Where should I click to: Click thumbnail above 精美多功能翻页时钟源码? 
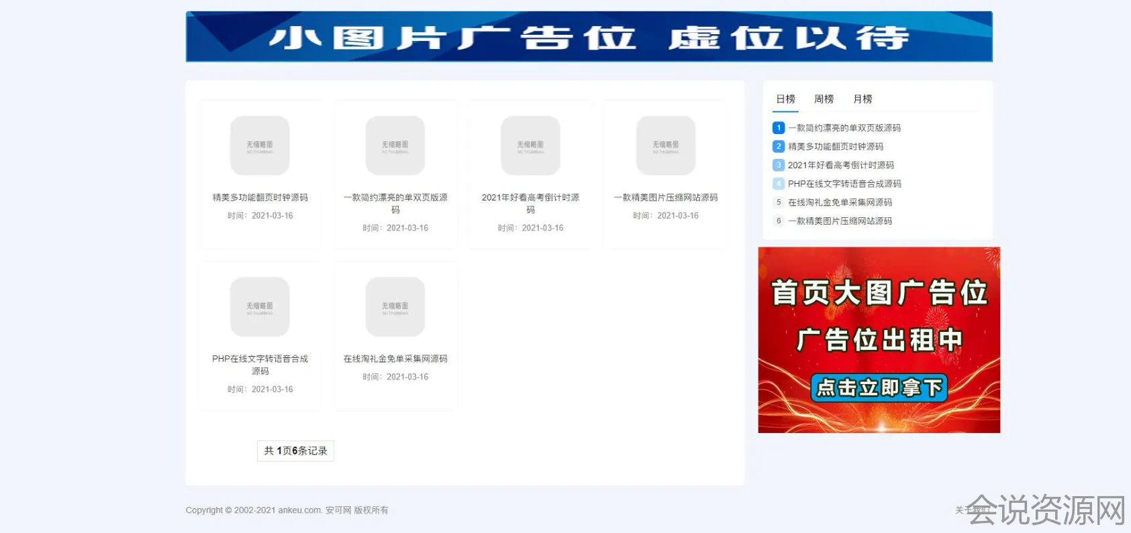(x=260, y=145)
